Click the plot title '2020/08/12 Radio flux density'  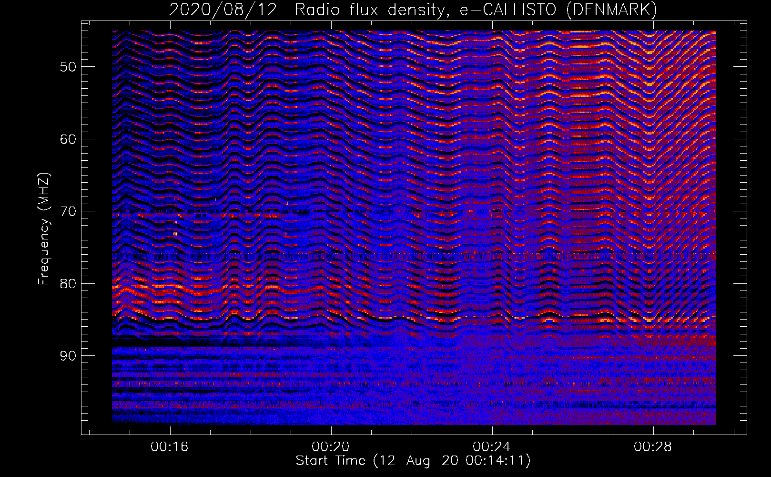[413, 10]
